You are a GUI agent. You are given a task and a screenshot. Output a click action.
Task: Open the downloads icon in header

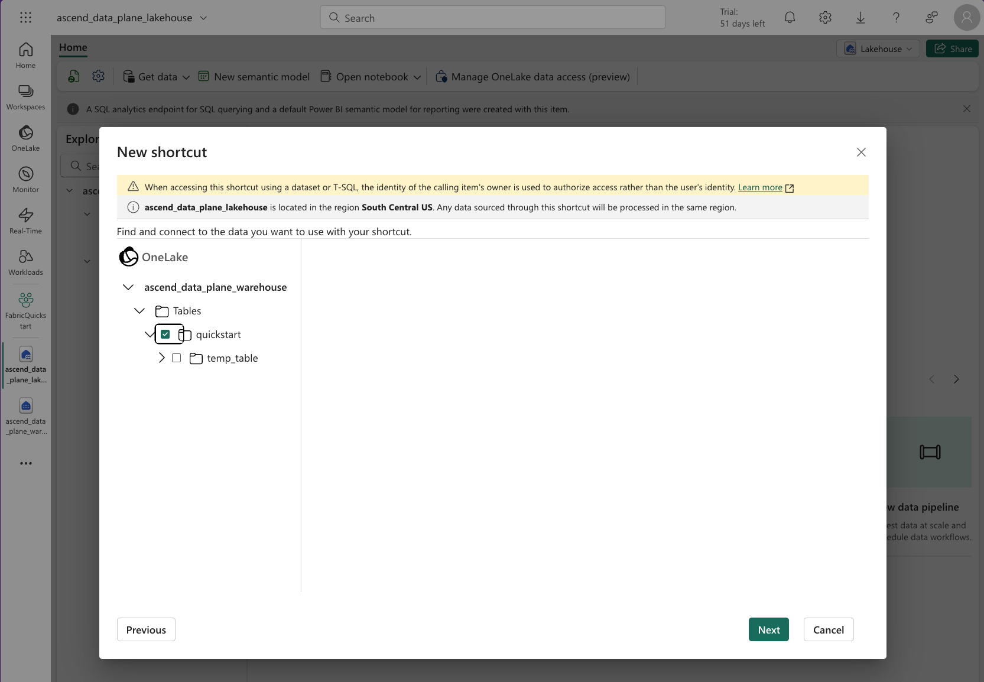[x=860, y=18]
